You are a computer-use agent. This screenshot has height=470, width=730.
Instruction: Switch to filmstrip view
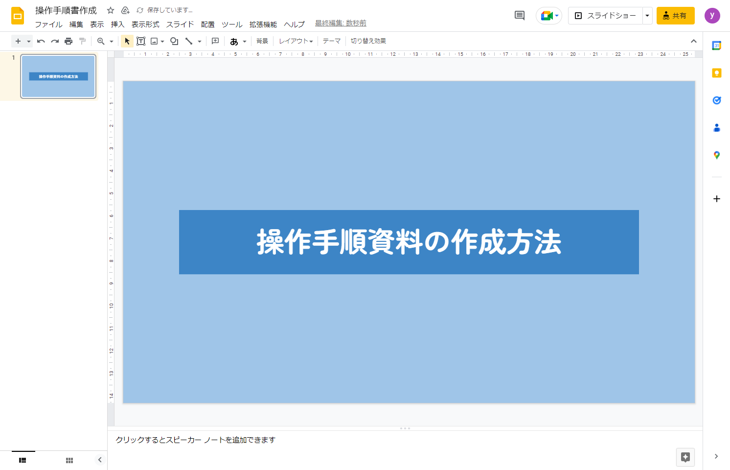(23, 460)
